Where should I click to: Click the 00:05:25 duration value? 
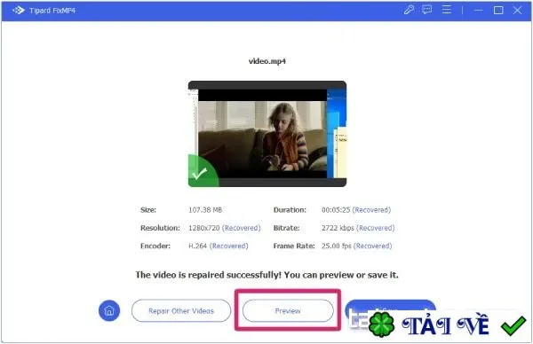[336, 210]
